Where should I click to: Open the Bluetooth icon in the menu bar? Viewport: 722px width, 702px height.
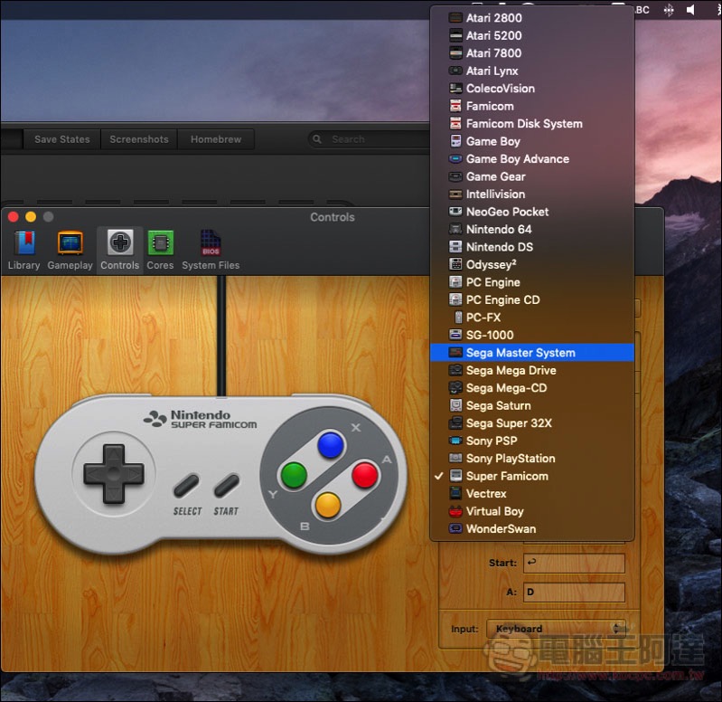click(669, 10)
